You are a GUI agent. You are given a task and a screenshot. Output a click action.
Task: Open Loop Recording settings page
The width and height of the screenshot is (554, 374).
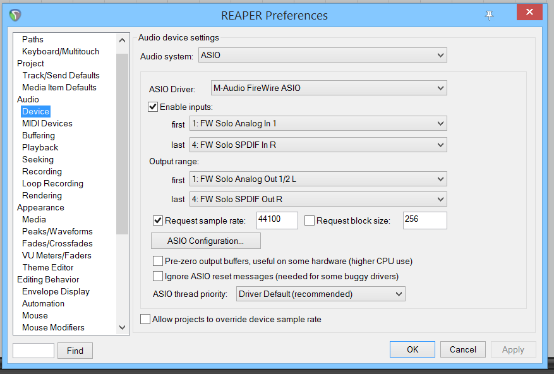click(x=52, y=183)
